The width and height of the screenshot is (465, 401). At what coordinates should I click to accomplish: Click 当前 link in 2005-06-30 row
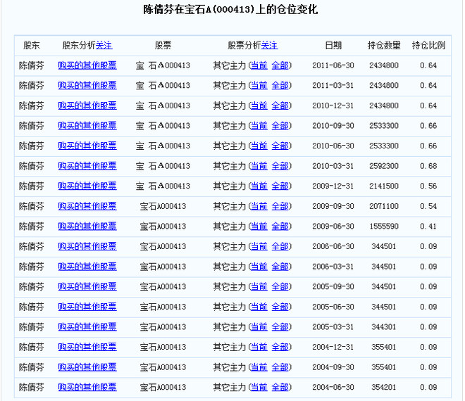259,307
